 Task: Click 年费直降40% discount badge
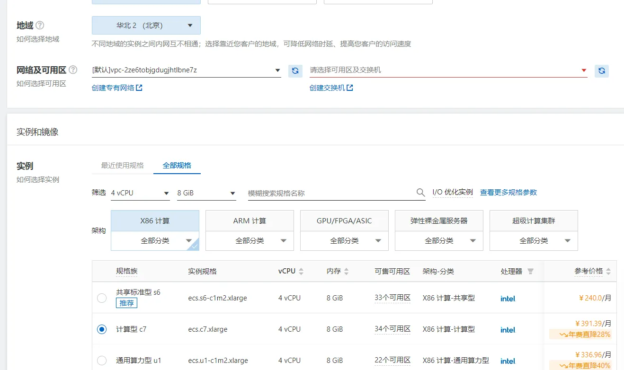coord(580,366)
